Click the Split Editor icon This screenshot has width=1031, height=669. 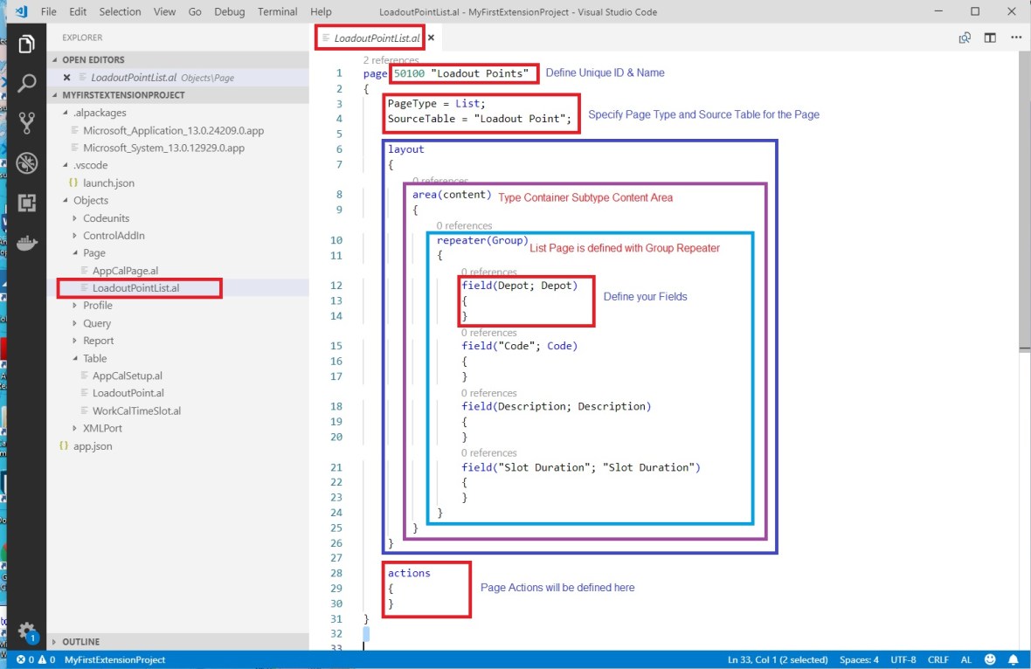pyautogui.click(x=990, y=38)
